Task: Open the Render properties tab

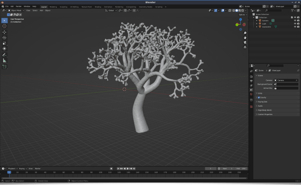Action: [x=251, y=77]
